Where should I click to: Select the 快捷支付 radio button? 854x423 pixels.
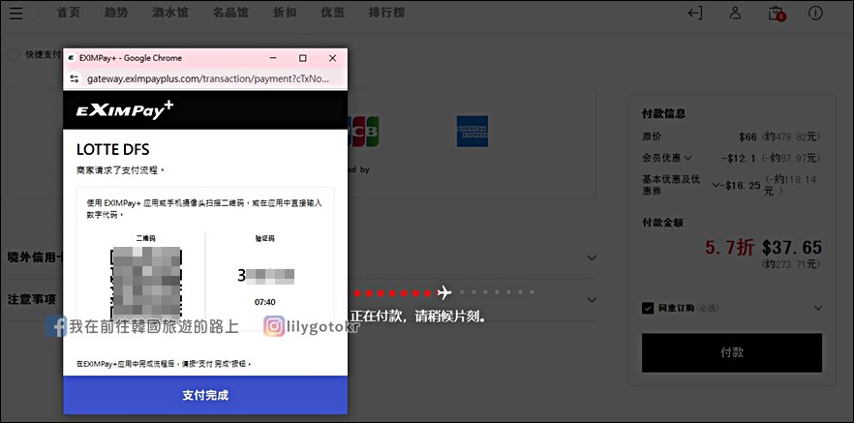14,54
